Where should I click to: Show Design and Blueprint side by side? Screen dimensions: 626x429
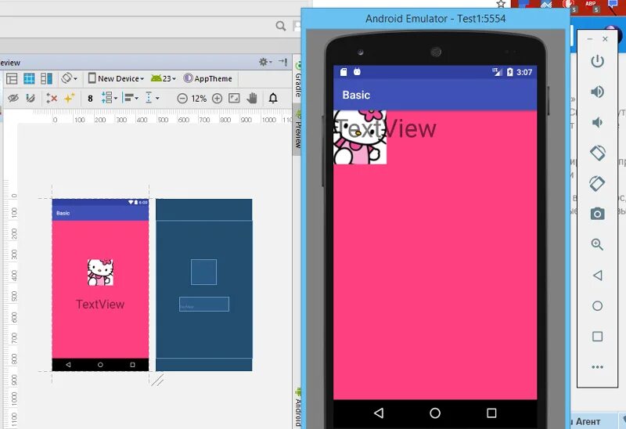tap(46, 78)
